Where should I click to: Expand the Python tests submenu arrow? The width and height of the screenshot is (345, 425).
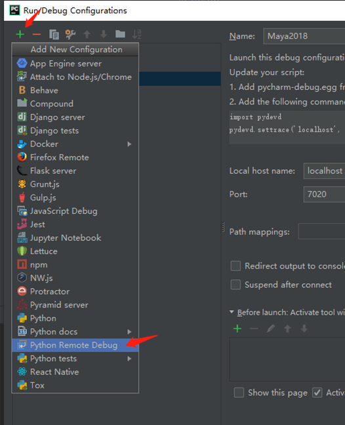129,359
